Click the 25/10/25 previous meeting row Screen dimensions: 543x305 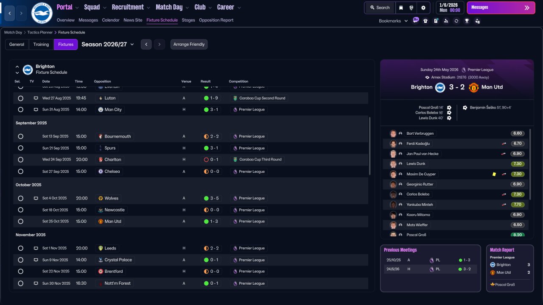[x=430, y=260]
